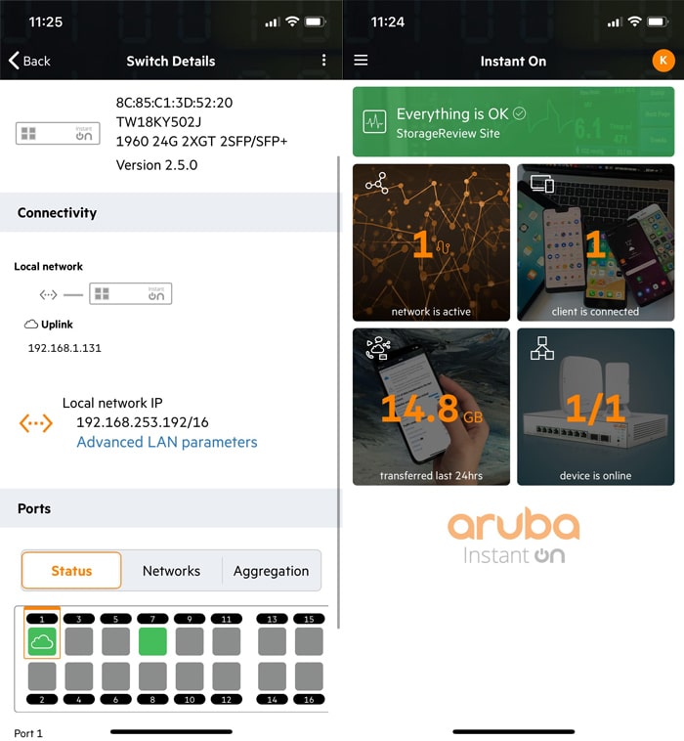Switch to the Aggregation ports tab

(x=271, y=570)
